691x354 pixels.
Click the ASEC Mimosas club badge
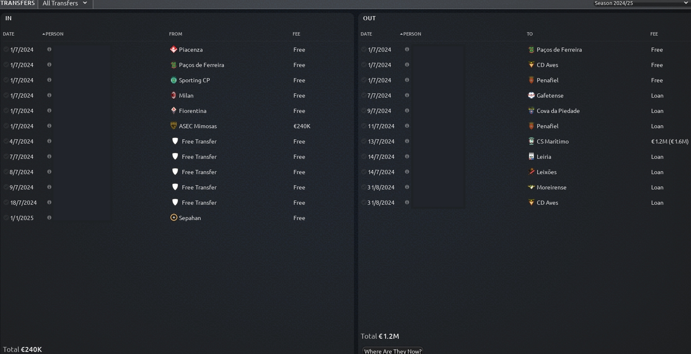pos(174,126)
